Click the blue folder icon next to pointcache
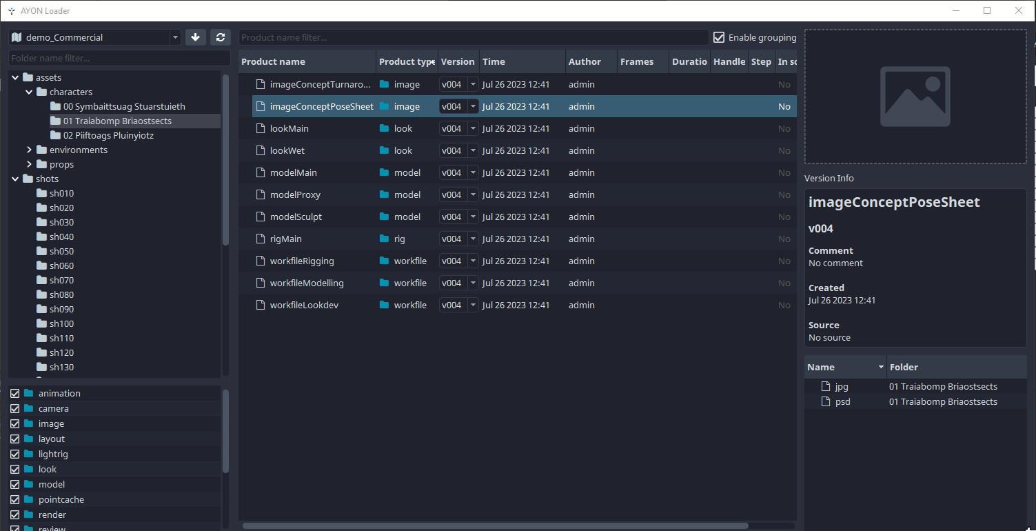Screen dimensions: 1036x531 point(28,499)
